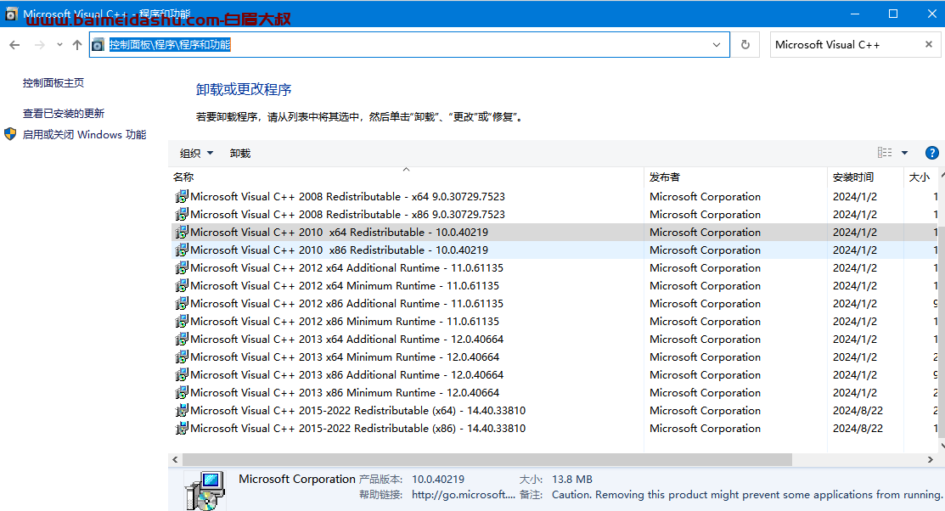Image resolution: width=945 pixels, height=511 pixels.
Task: Clear the search box with X
Action: coord(929,44)
